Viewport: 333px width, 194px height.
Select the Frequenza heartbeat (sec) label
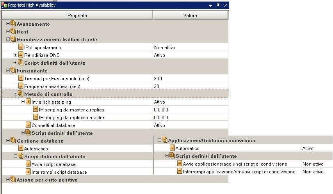click(x=52, y=86)
